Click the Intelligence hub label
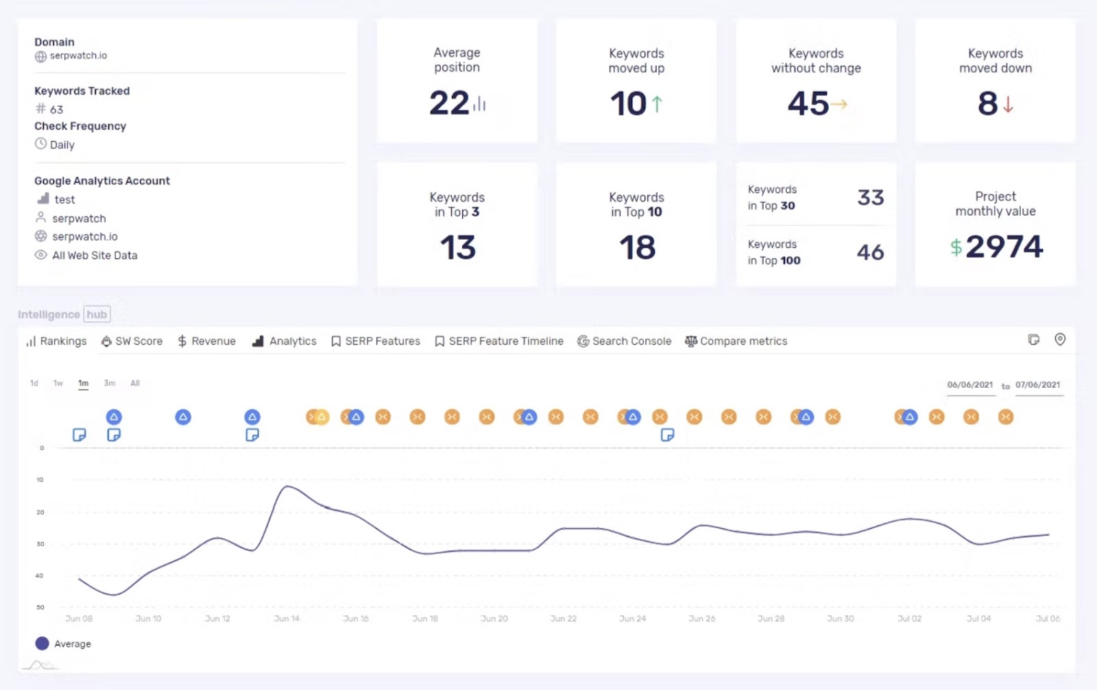Viewport: 1097px width, 690px height. [64, 315]
